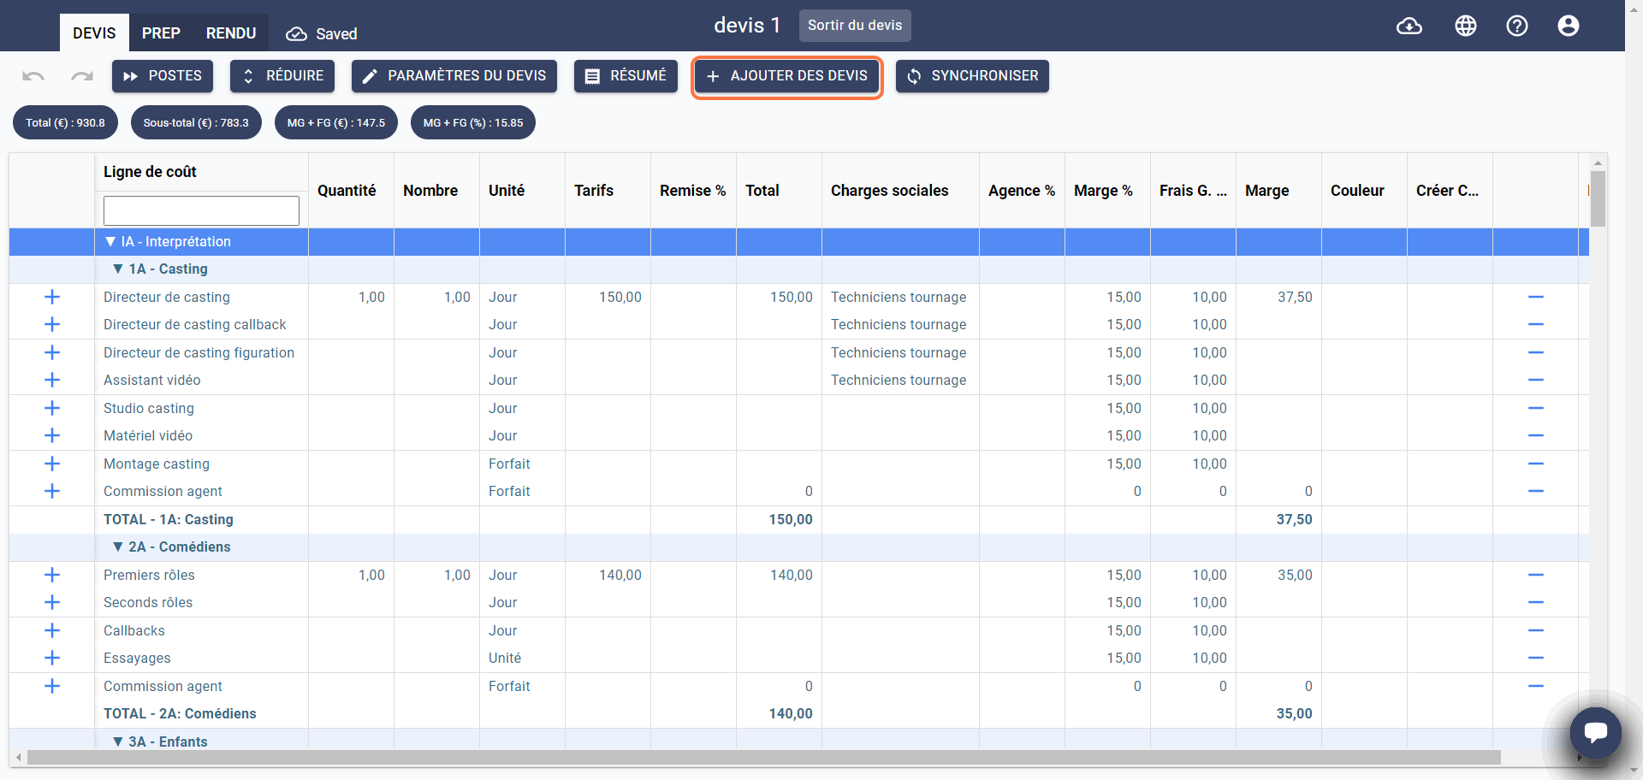The image size is (1643, 780).
Task: Remove the Montage casting line
Action: click(x=1536, y=464)
